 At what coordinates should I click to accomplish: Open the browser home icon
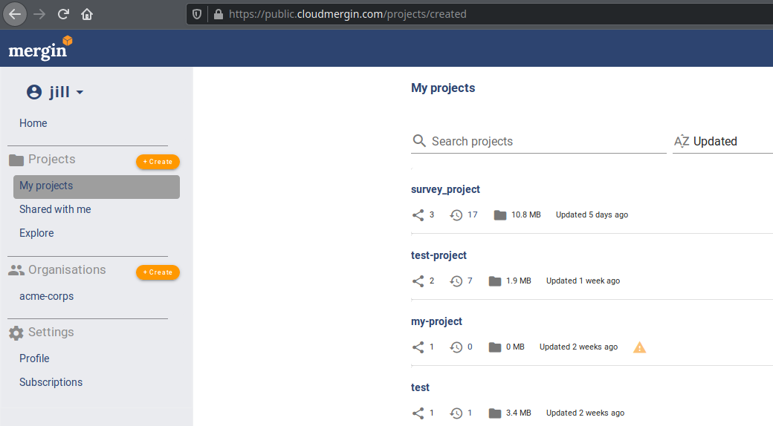pos(87,14)
